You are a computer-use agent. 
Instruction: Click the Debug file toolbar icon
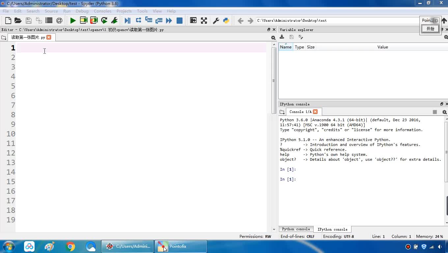(x=127, y=20)
